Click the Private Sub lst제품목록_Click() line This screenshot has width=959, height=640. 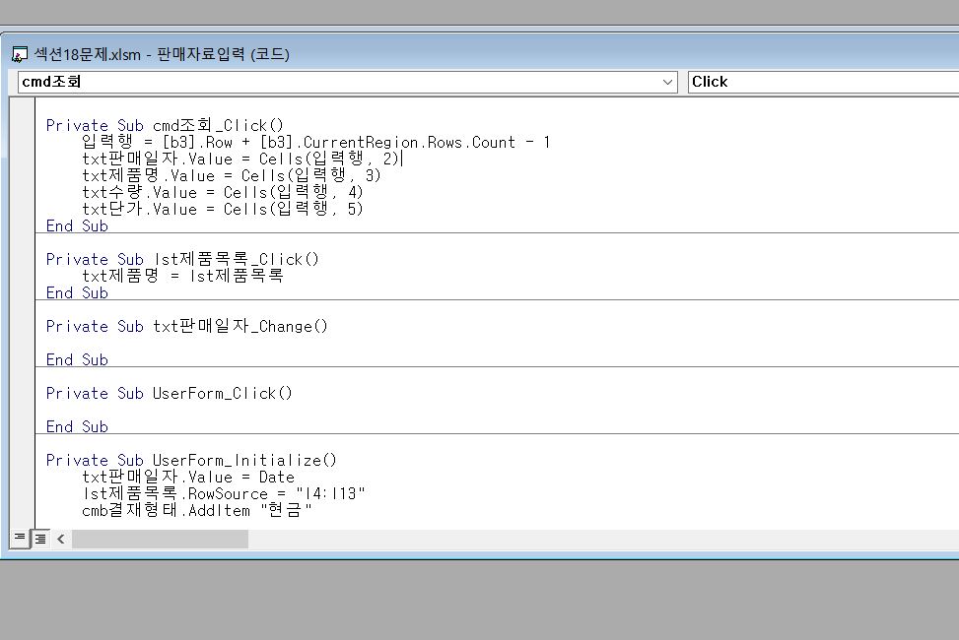pyautogui.click(x=182, y=260)
